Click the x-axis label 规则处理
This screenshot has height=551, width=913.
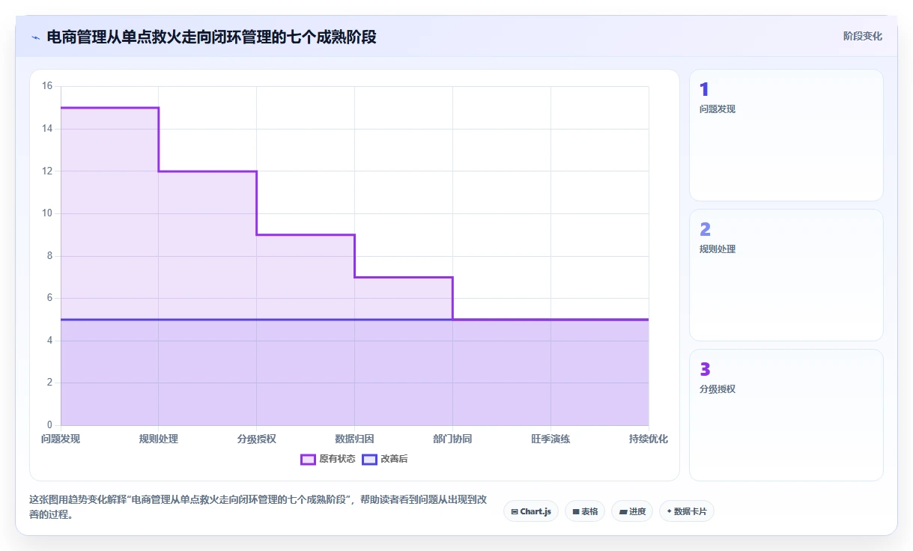pyautogui.click(x=159, y=439)
